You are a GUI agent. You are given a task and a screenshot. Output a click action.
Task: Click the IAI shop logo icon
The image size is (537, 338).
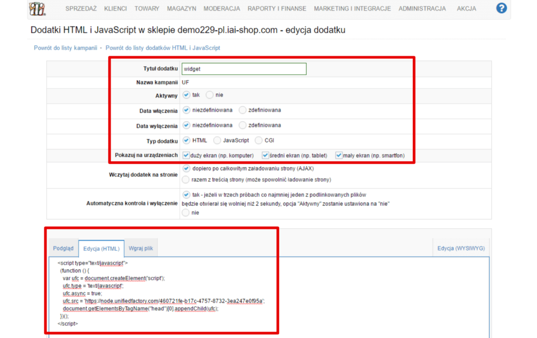point(37,8)
